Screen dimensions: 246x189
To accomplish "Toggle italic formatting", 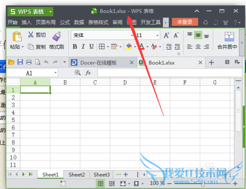I will pos(83,47).
